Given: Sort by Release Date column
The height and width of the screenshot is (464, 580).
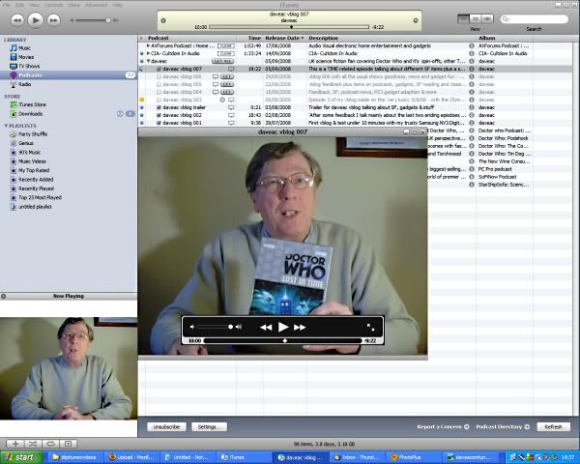Looking at the screenshot, I should click(285, 38).
